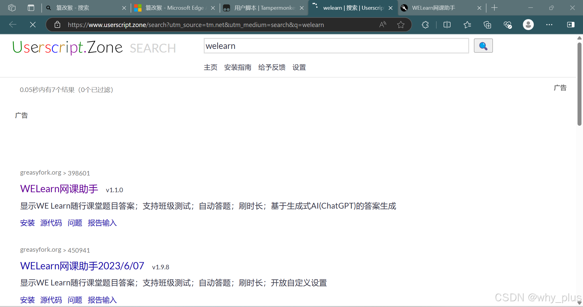The image size is (583, 307).
Task: Click 安装 for WELearn网课助手 v1.1.0
Action: pyautogui.click(x=28, y=223)
